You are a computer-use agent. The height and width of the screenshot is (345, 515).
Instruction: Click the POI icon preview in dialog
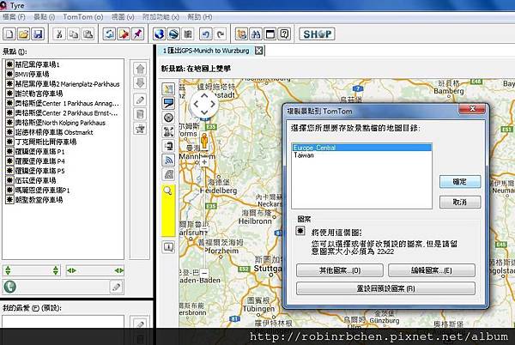click(x=300, y=231)
